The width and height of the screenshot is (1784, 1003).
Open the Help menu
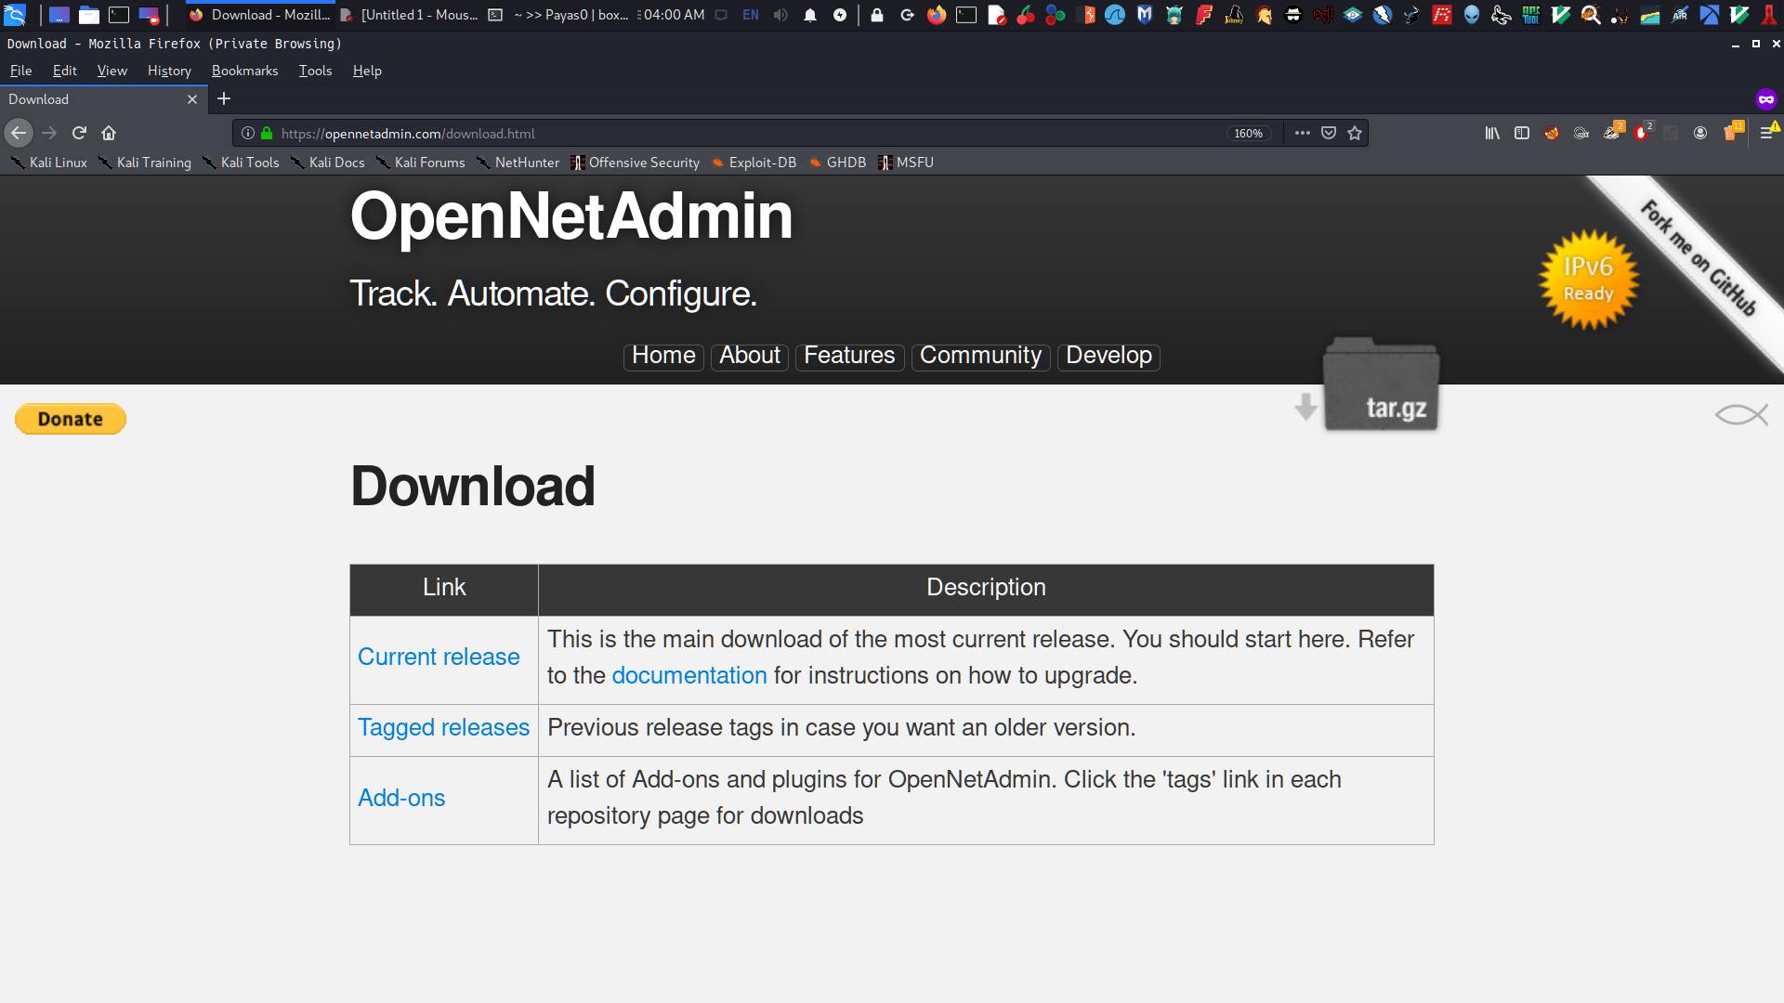pos(367,71)
